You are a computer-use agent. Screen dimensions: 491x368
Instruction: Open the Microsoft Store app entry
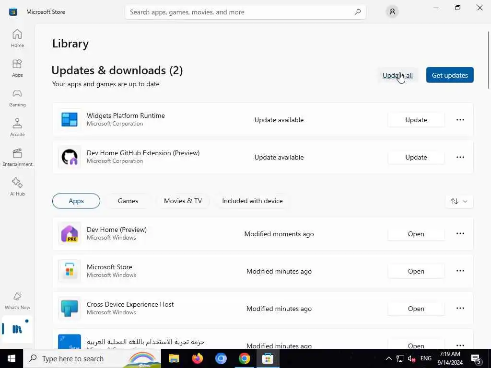click(416, 271)
